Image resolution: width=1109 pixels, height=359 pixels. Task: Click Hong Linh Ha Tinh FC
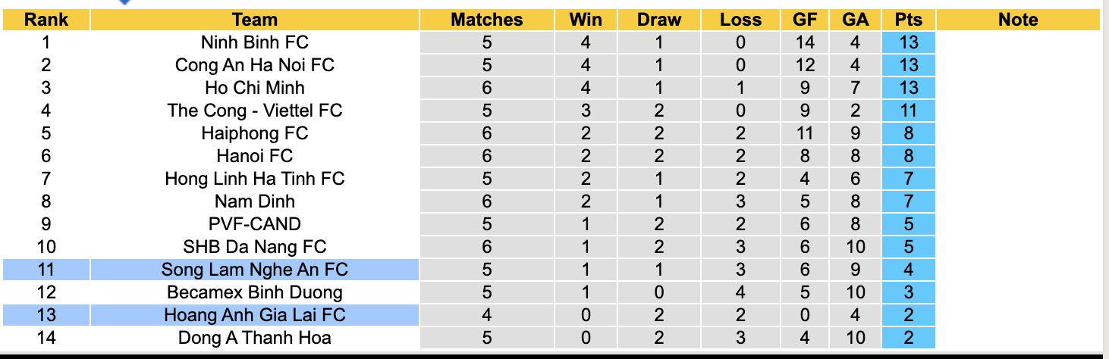coord(255,179)
